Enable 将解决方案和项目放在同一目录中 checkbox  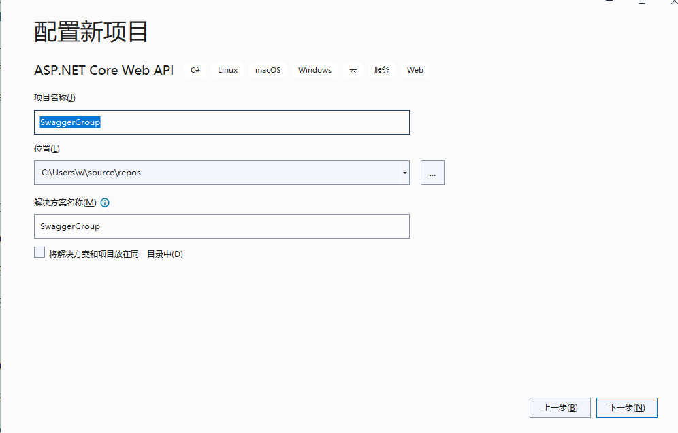(39, 252)
